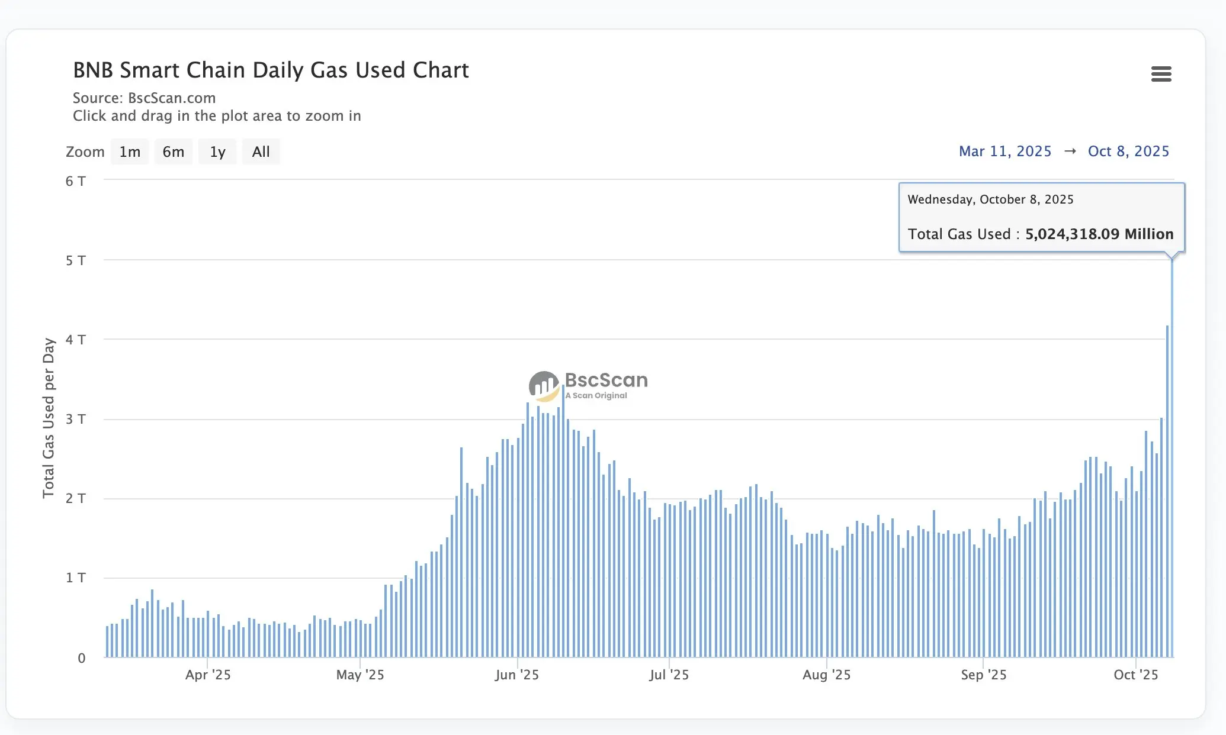Click the Apr '25 x-axis label
The width and height of the screenshot is (1226, 735).
tap(208, 675)
